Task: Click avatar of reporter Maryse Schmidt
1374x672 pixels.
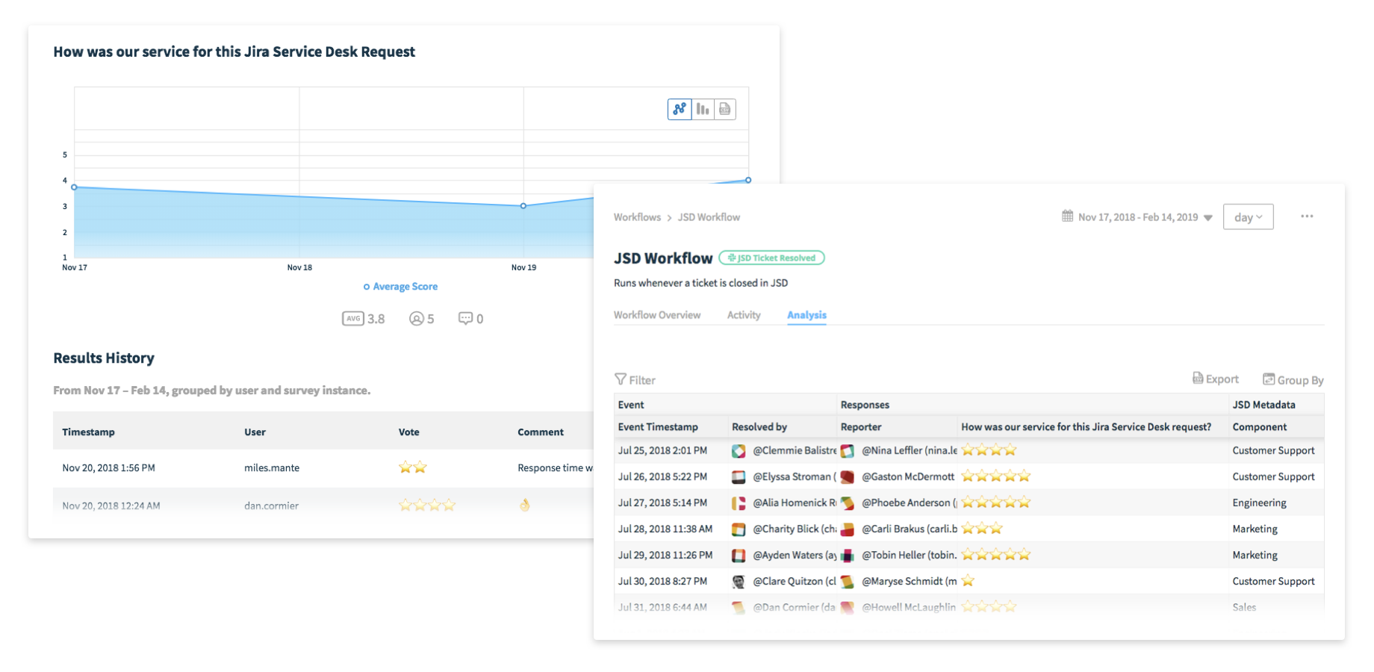Action: (x=848, y=582)
